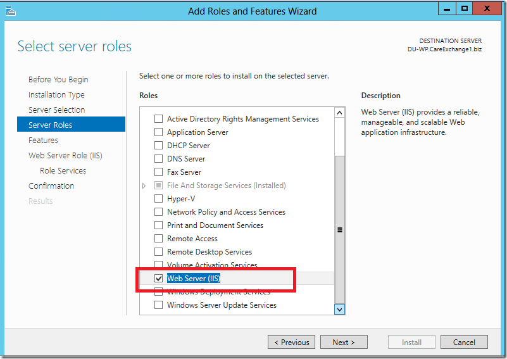507x359 pixels.
Task: Check the Hyper-V role
Action: [x=158, y=199]
